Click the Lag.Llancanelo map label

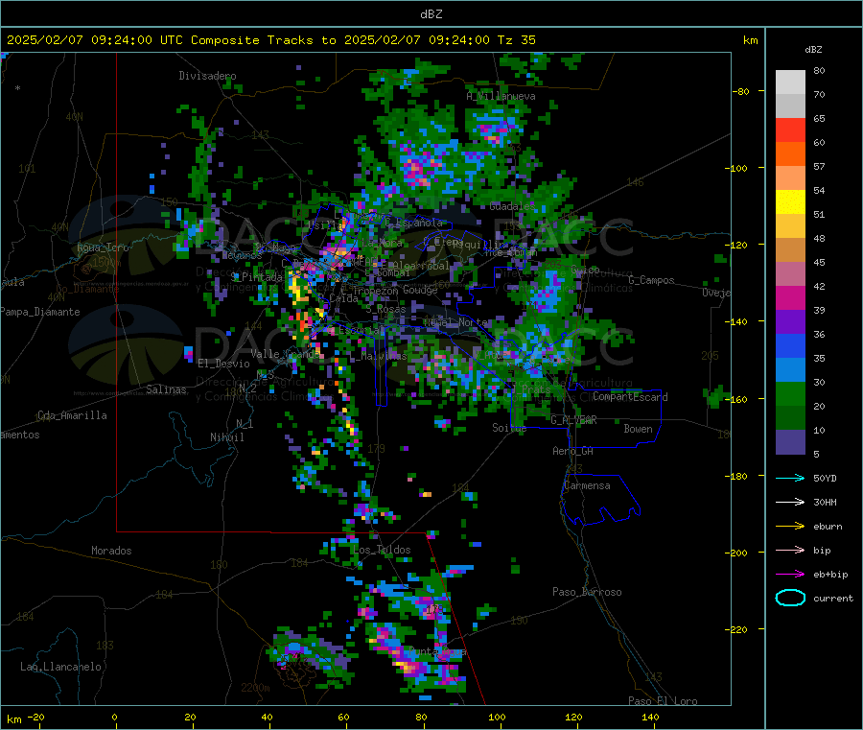60,667
